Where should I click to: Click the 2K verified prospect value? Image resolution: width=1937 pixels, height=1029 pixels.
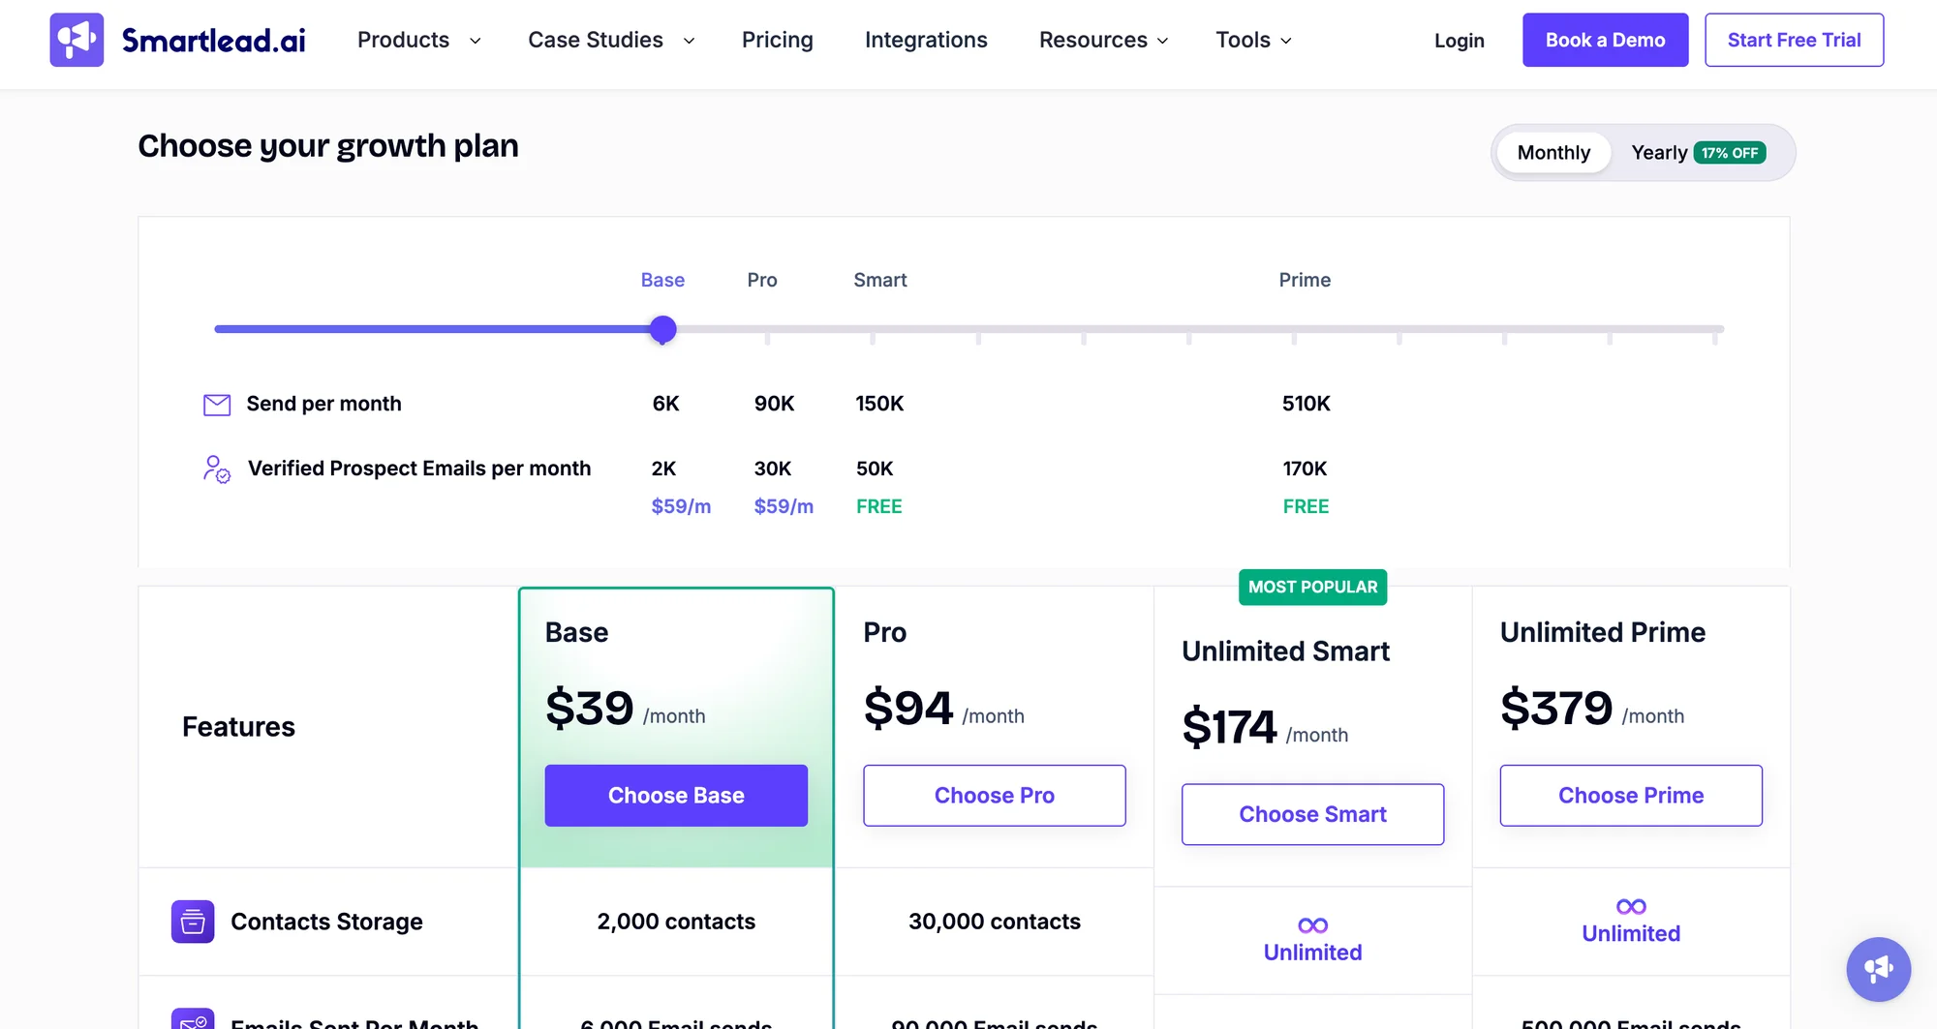coord(663,469)
